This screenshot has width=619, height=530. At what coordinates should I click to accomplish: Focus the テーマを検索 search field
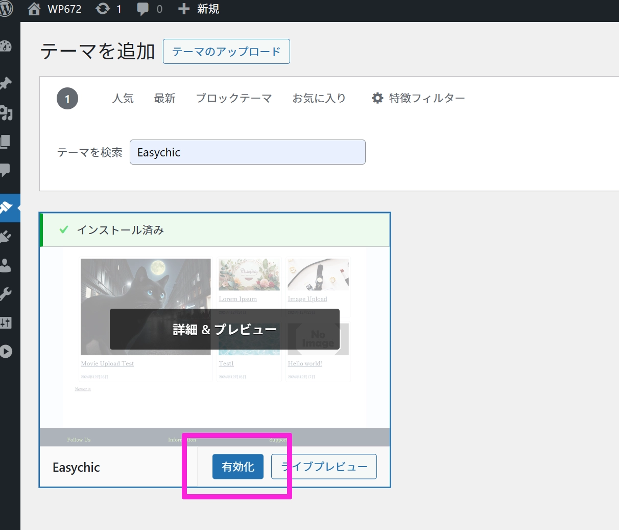coord(247,152)
